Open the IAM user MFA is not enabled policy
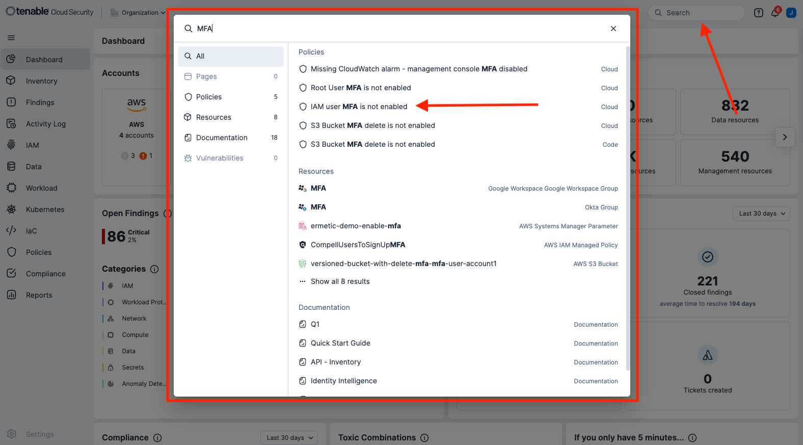 coord(359,107)
